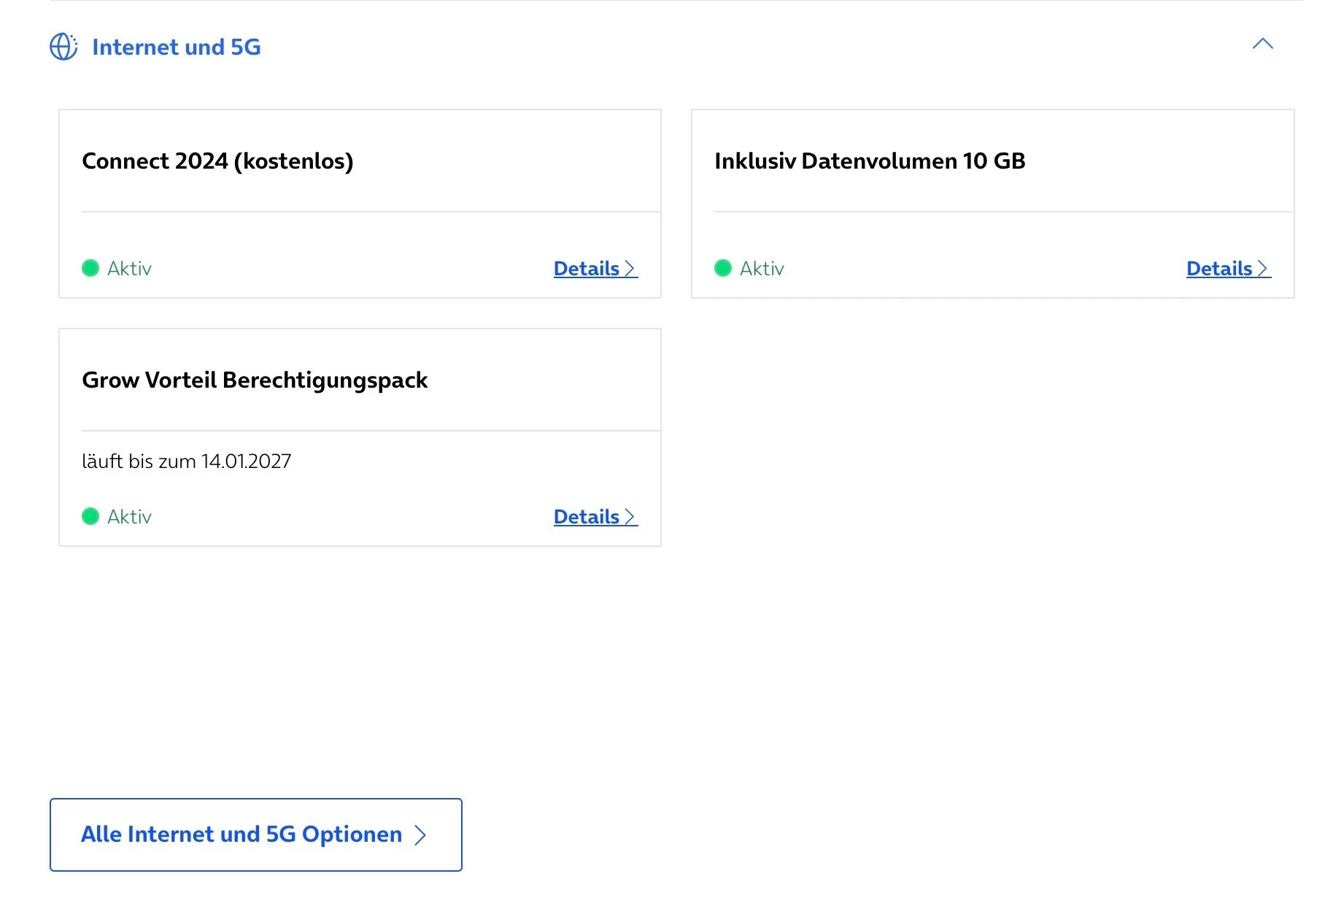Select the Grow Vorteil Berechtigungspack title
This screenshot has height=898, width=1333.
point(255,380)
